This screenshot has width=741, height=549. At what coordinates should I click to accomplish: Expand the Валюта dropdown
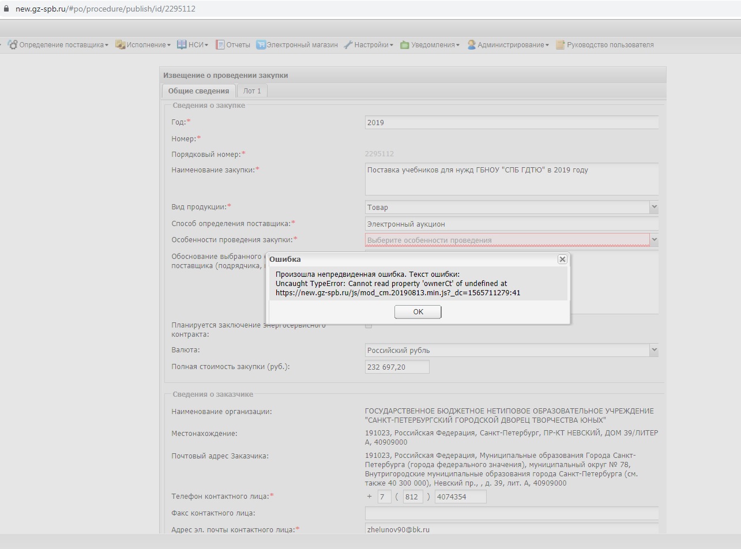pos(653,350)
